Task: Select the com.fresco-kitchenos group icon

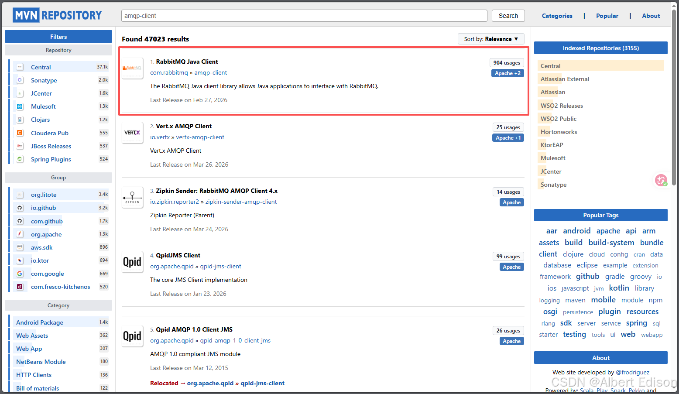Action: (20, 287)
